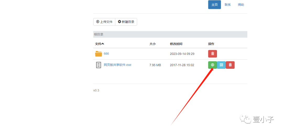Open the 666 folder link
This screenshot has width=283, height=132.
106,54
